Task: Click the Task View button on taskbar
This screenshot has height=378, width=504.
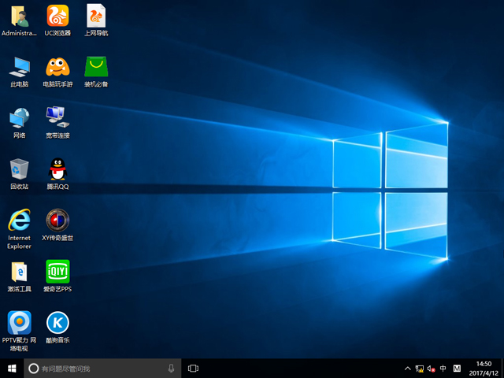Action: pos(193,369)
